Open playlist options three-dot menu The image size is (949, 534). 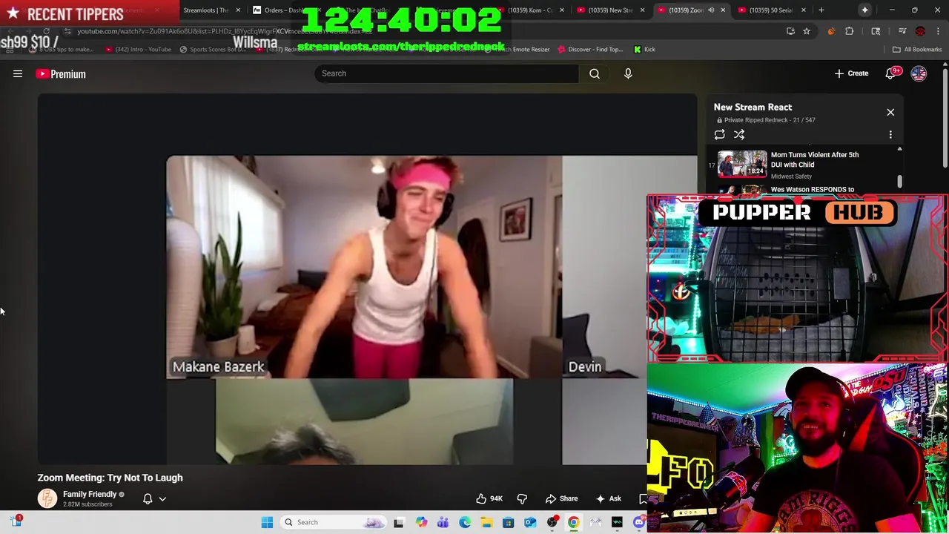890,134
